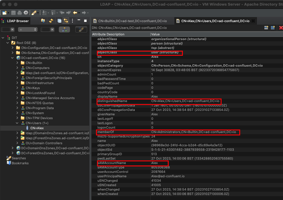Select CN=Managed Service Accounts tree item
This screenshot has height=200, width=283.
(x=50, y=98)
